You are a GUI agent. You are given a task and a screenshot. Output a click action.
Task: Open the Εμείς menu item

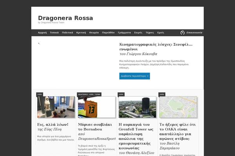(161, 32)
